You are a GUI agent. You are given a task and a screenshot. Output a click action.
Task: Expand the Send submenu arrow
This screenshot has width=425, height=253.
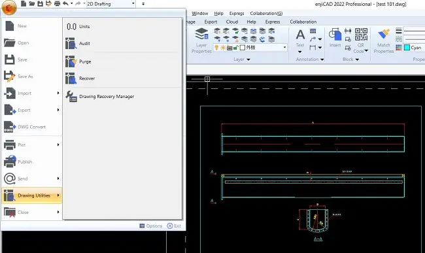click(58, 178)
